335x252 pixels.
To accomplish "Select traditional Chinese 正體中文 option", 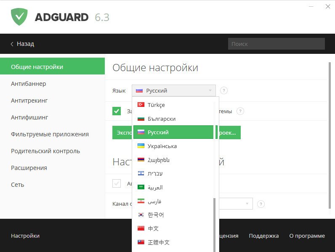I will (173, 242).
